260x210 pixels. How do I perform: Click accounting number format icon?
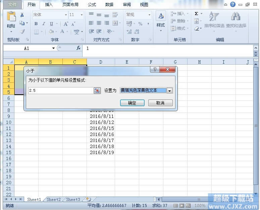point(129,23)
